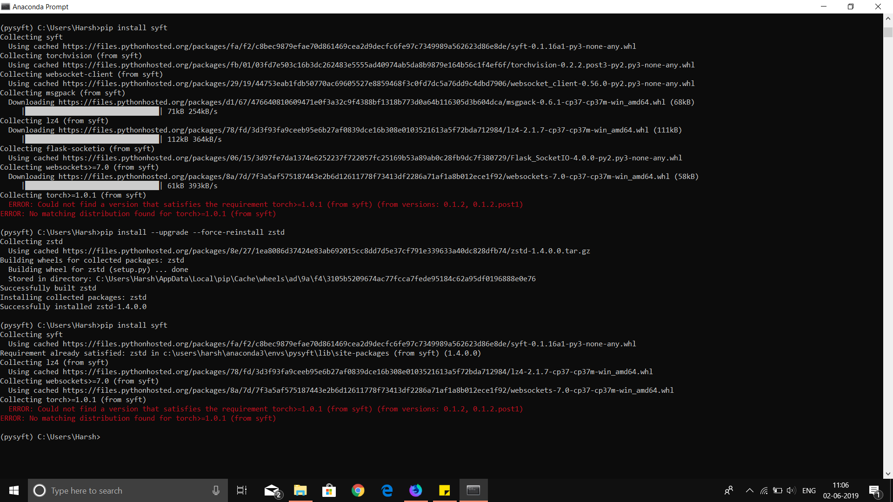Minimize the Anaconda Prompt window
The image size is (893, 502).
coord(824,7)
